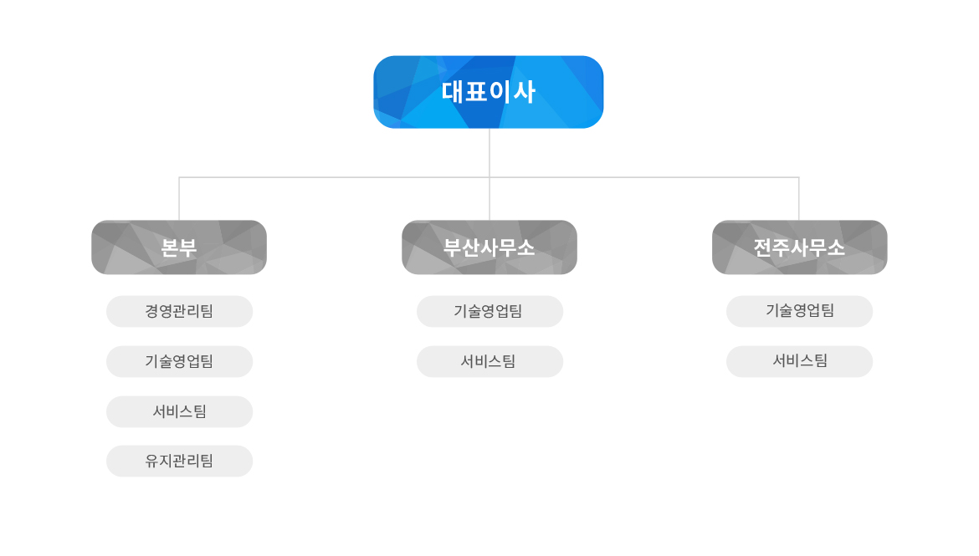Select the 본부 department header
Viewport: 979px width, 556px height.
tap(179, 247)
